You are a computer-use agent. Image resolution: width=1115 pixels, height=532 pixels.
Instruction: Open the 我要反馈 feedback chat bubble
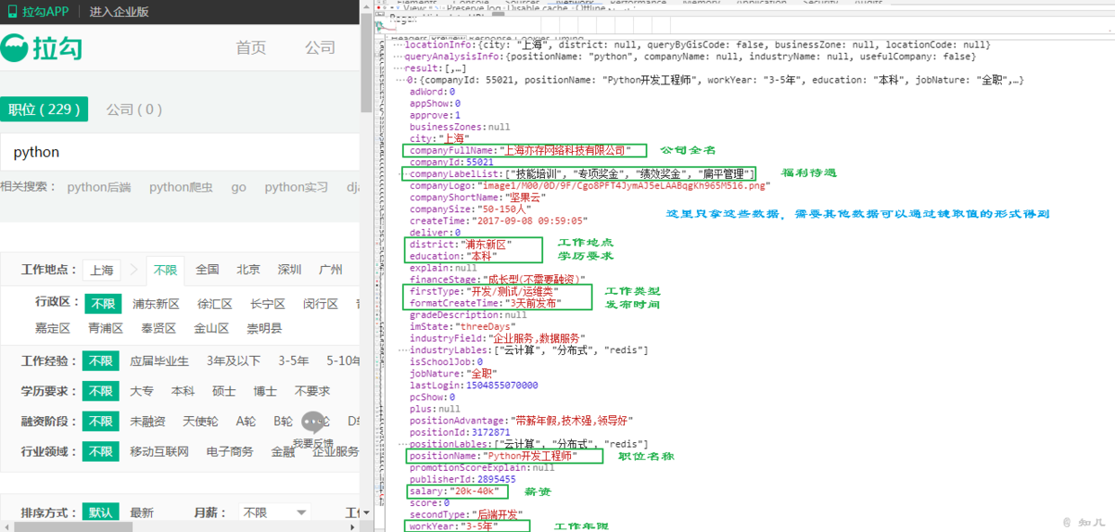point(313,422)
